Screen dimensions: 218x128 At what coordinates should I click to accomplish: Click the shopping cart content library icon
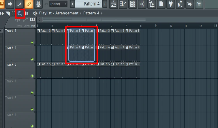[199, 4]
